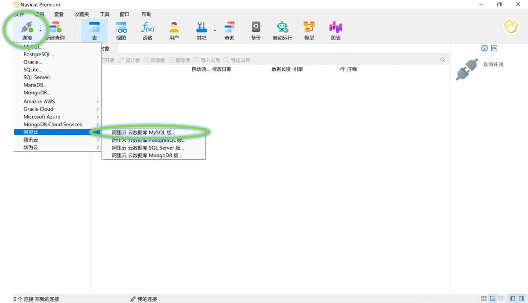Open the 图表 charts icon
The image size is (528, 303).
coord(335,27)
